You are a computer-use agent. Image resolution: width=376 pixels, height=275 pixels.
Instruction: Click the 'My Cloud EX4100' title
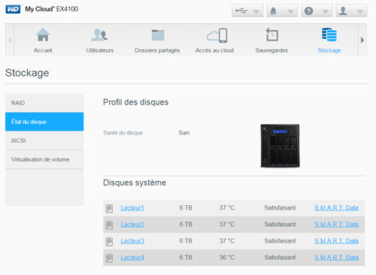coord(52,9)
